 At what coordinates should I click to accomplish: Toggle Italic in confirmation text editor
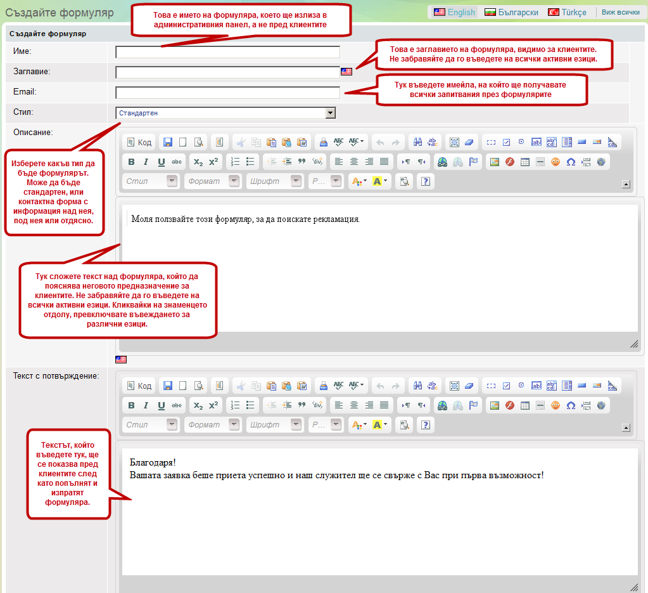(x=146, y=405)
